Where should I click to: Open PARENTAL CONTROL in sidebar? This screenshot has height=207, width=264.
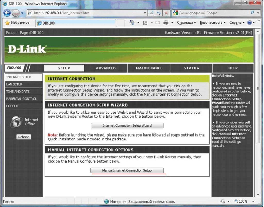coord(23,99)
